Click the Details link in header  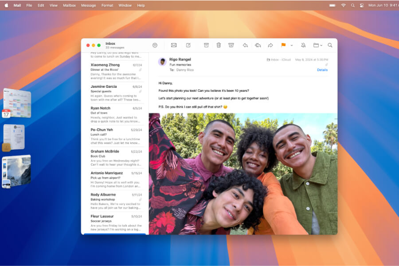point(322,70)
